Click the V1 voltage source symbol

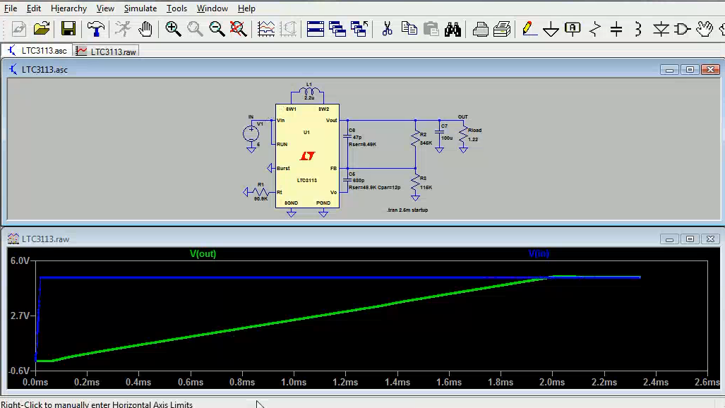point(251,134)
